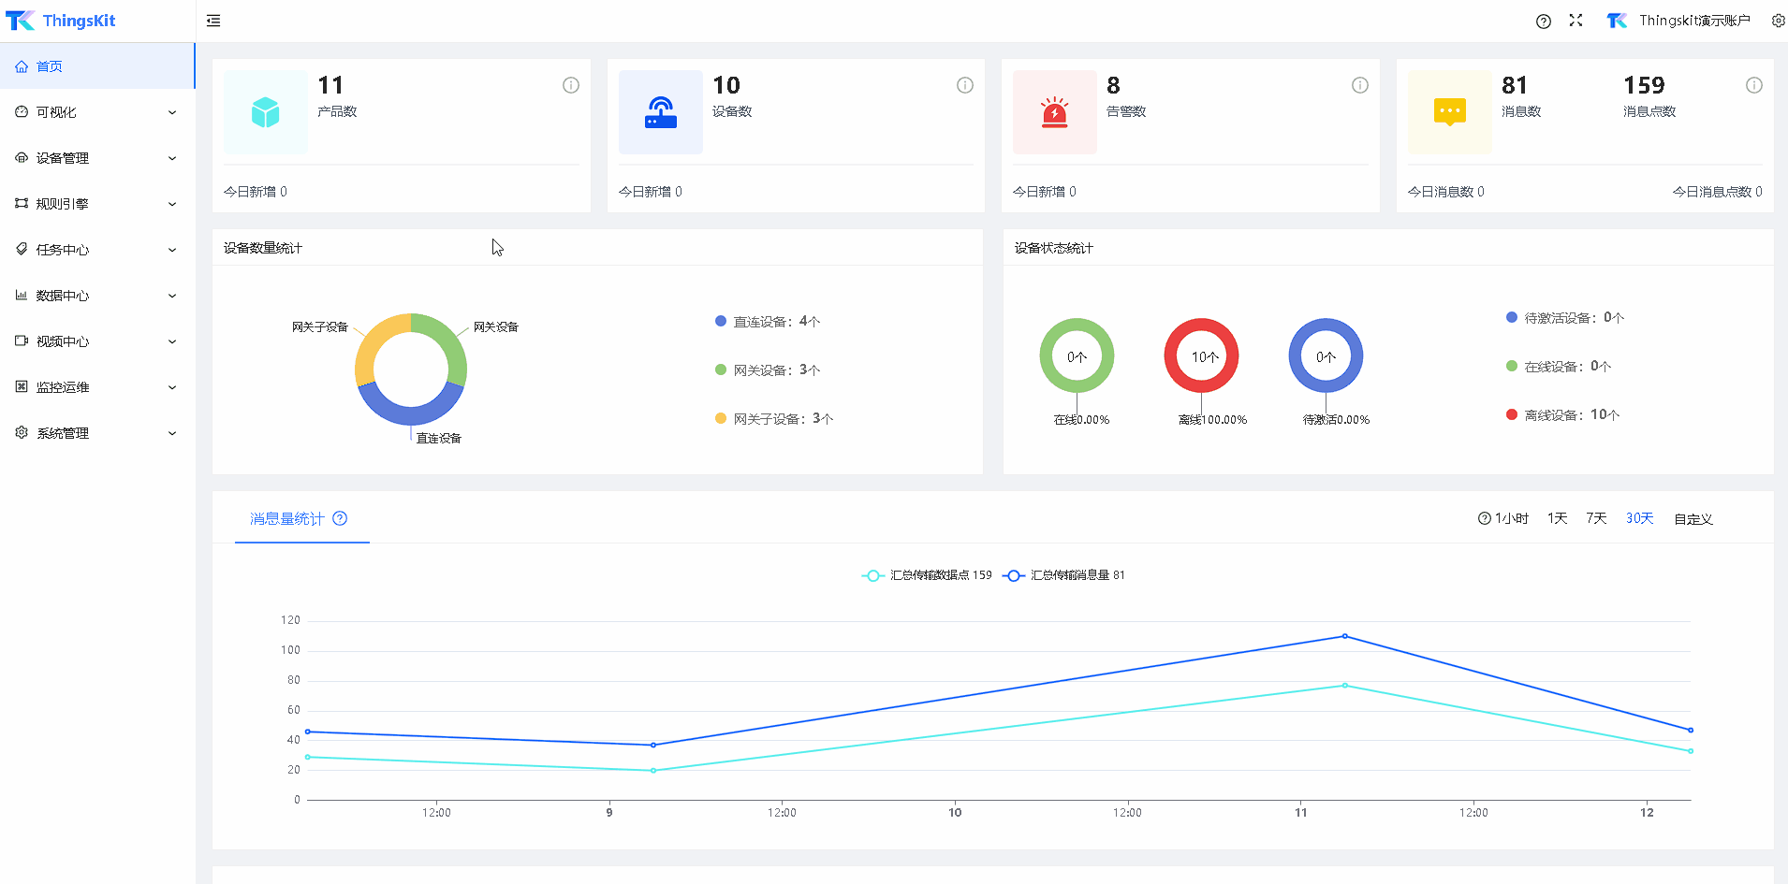The height and width of the screenshot is (884, 1788).
Task: Go to 首页 in the sidebar
Action: pyautogui.click(x=50, y=66)
